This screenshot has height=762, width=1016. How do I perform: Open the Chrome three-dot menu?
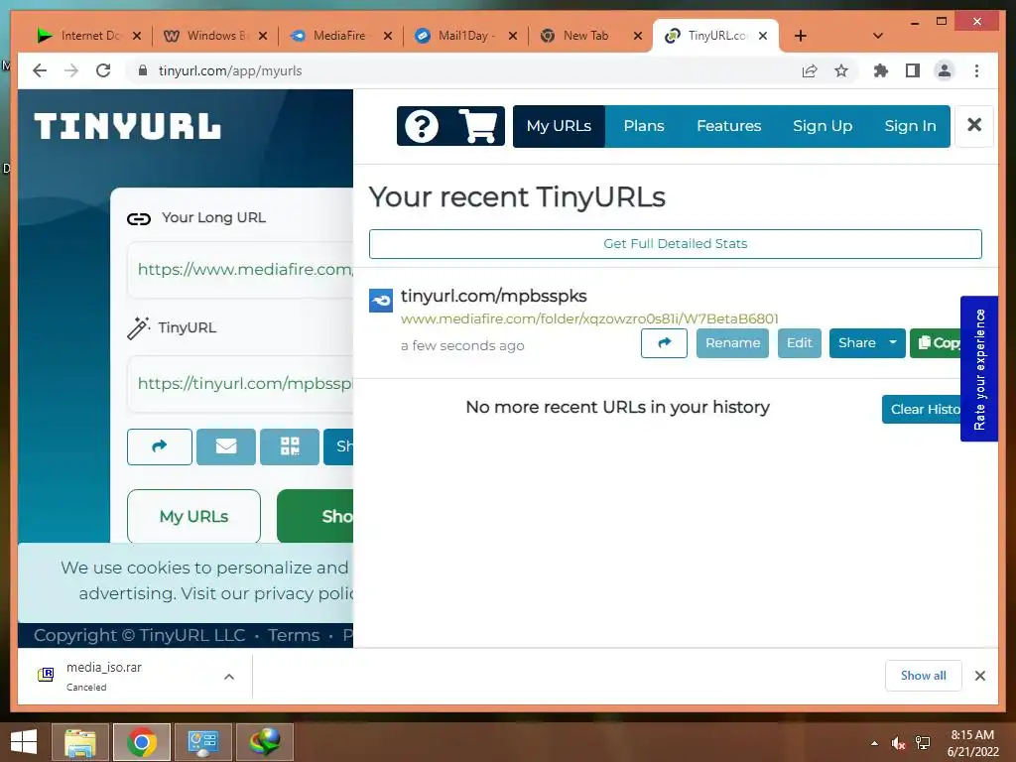coord(976,70)
